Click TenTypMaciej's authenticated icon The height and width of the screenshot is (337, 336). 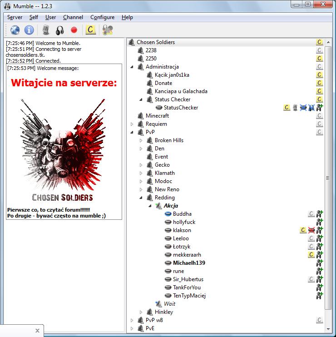coord(320,295)
